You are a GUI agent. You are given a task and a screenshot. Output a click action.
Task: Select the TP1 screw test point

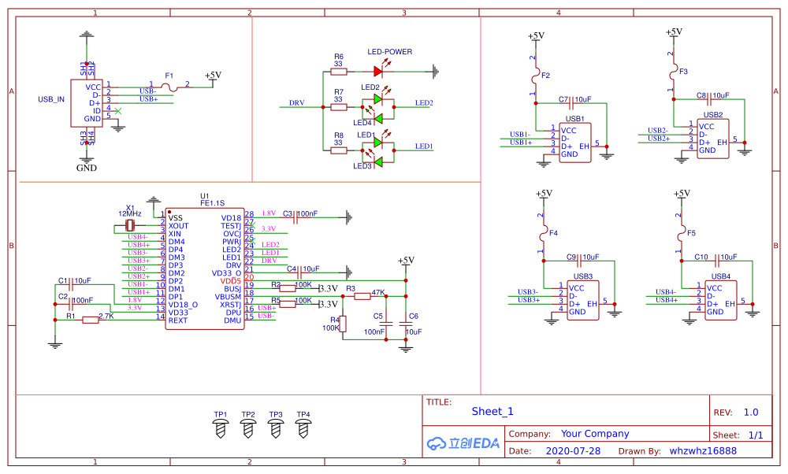coord(221,429)
